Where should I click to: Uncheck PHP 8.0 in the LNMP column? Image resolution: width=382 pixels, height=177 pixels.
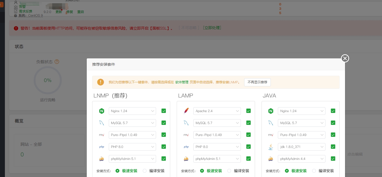click(x=164, y=147)
